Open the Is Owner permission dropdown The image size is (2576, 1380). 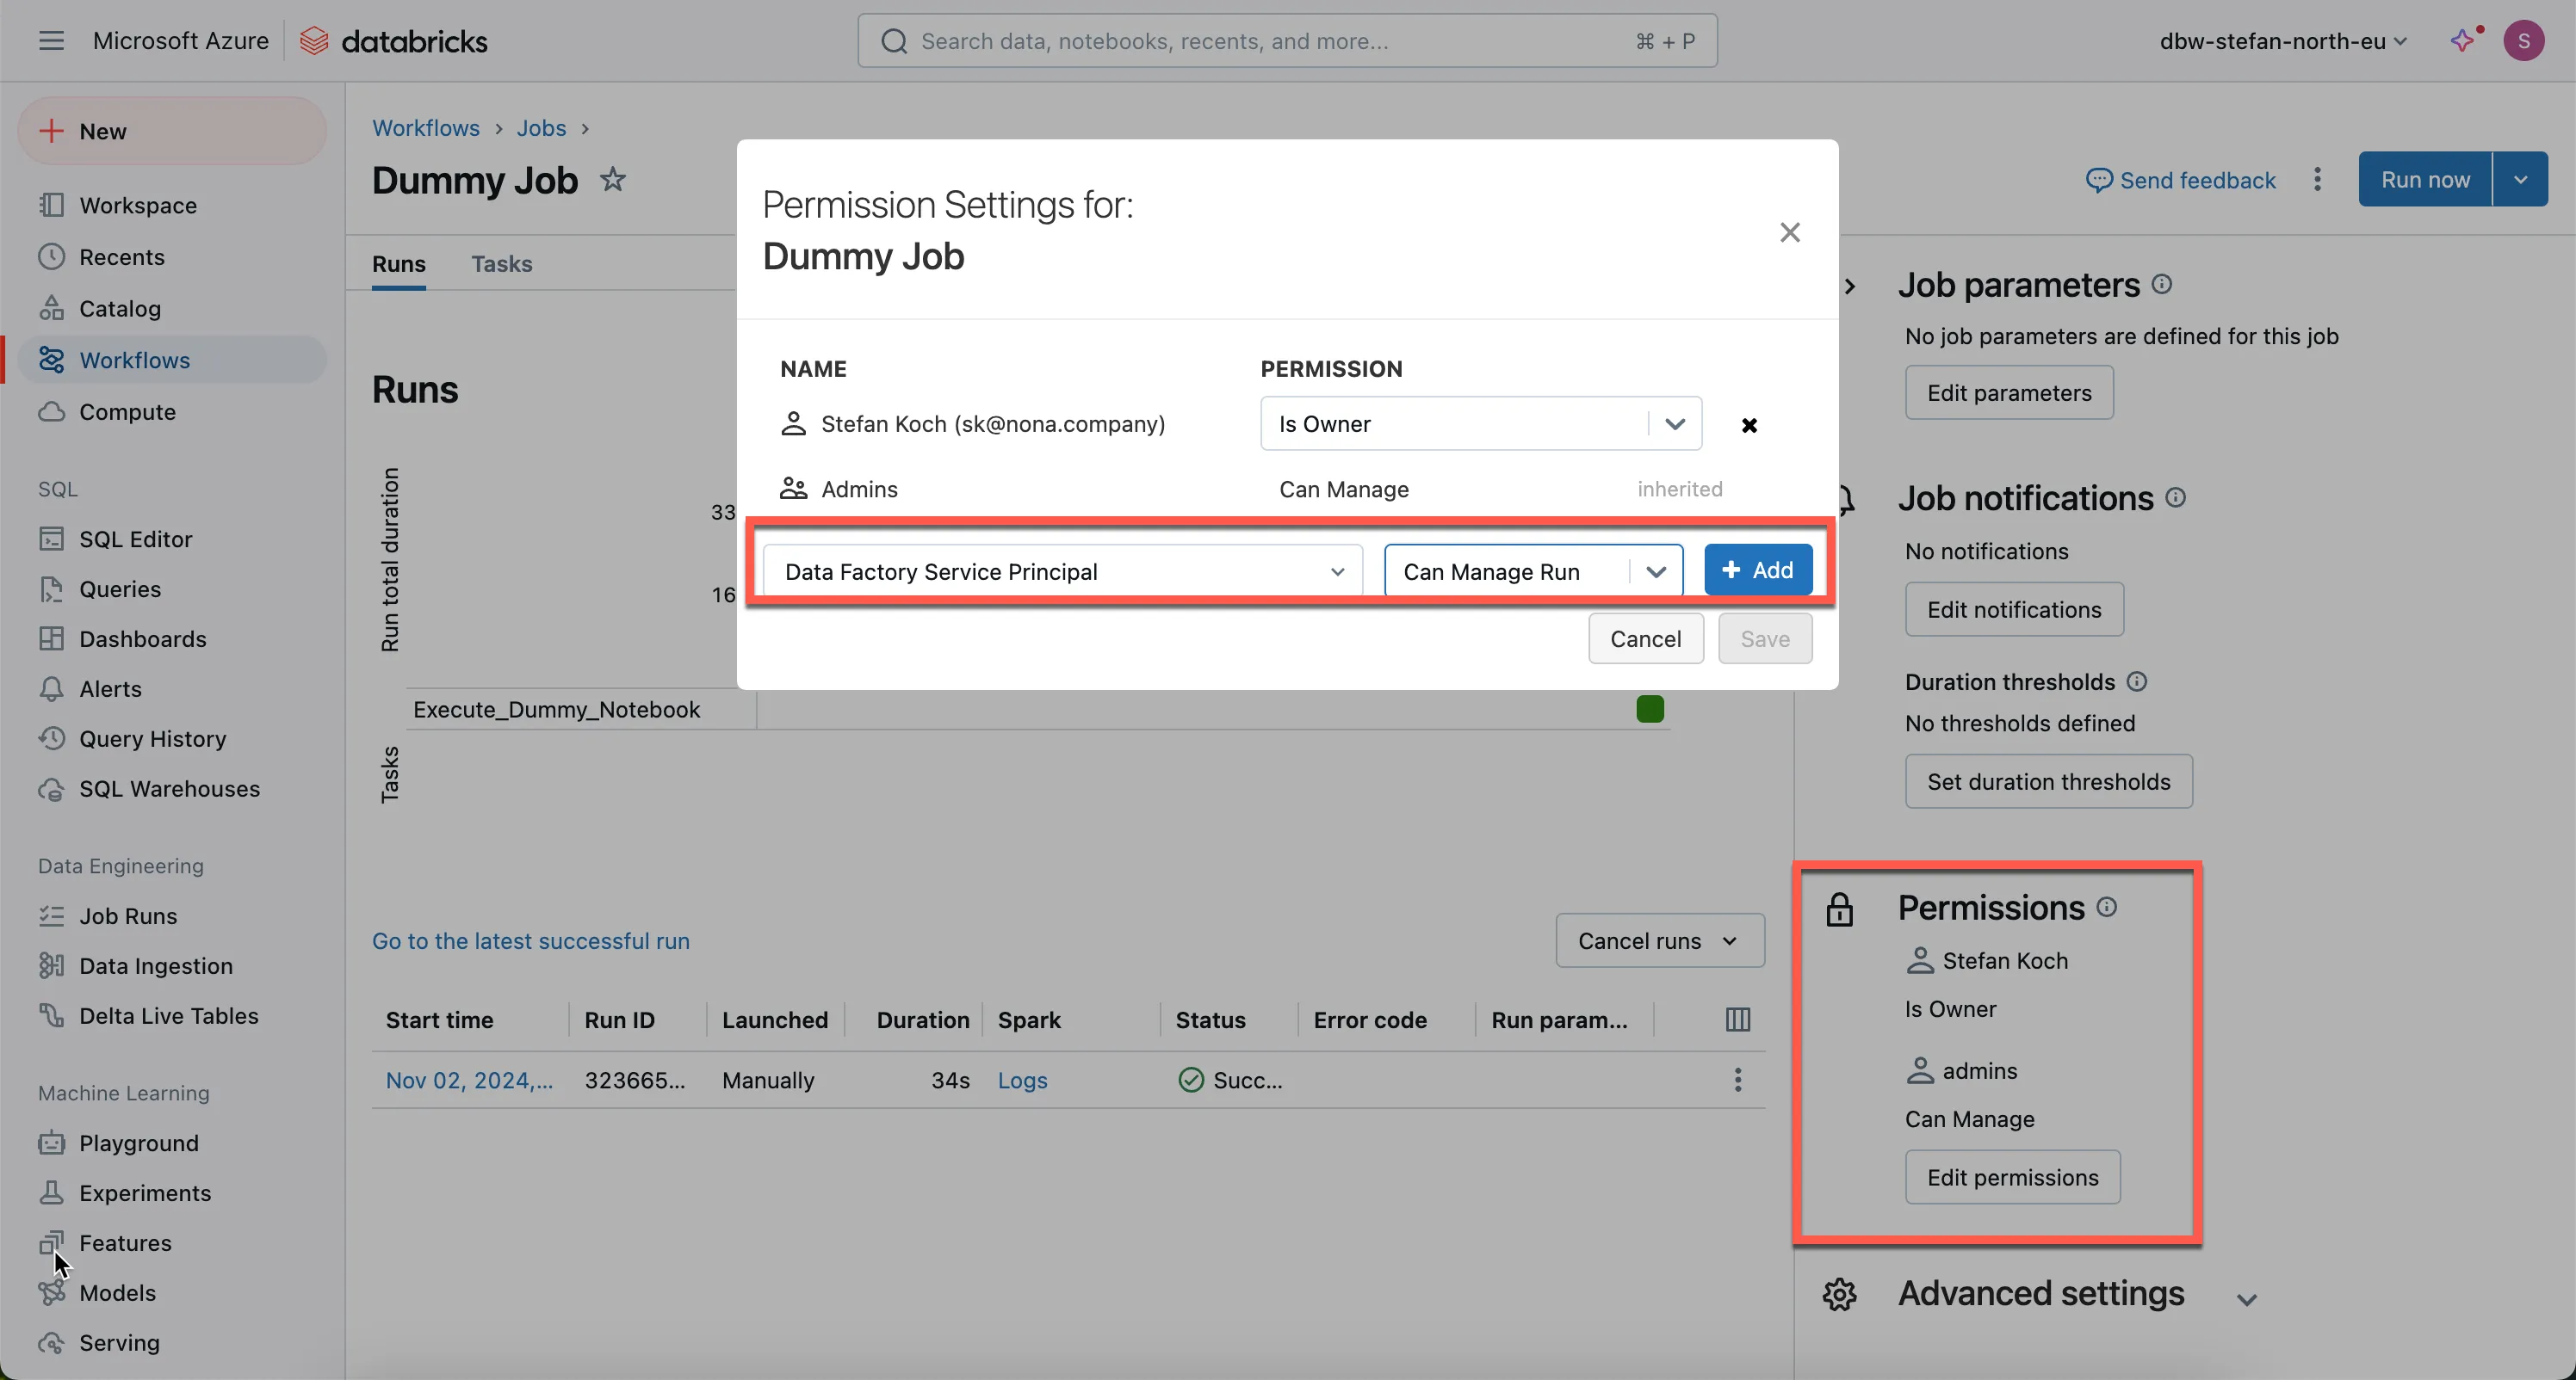[1674, 423]
